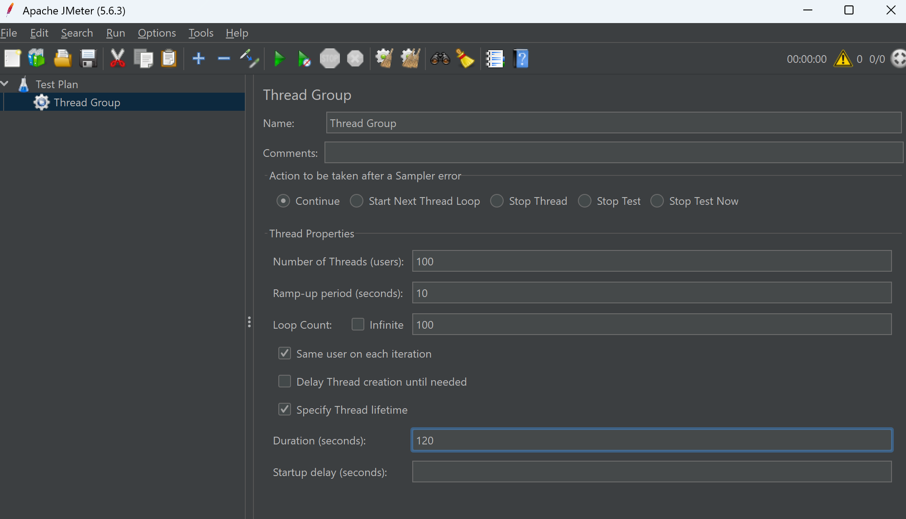906x519 pixels.
Task: Click the remote engines globe icon
Action: click(x=899, y=59)
